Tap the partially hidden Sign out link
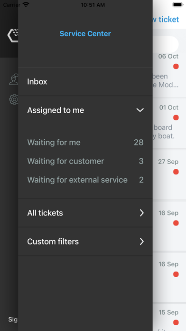Viewport: 186px width, 331px height. point(13,320)
